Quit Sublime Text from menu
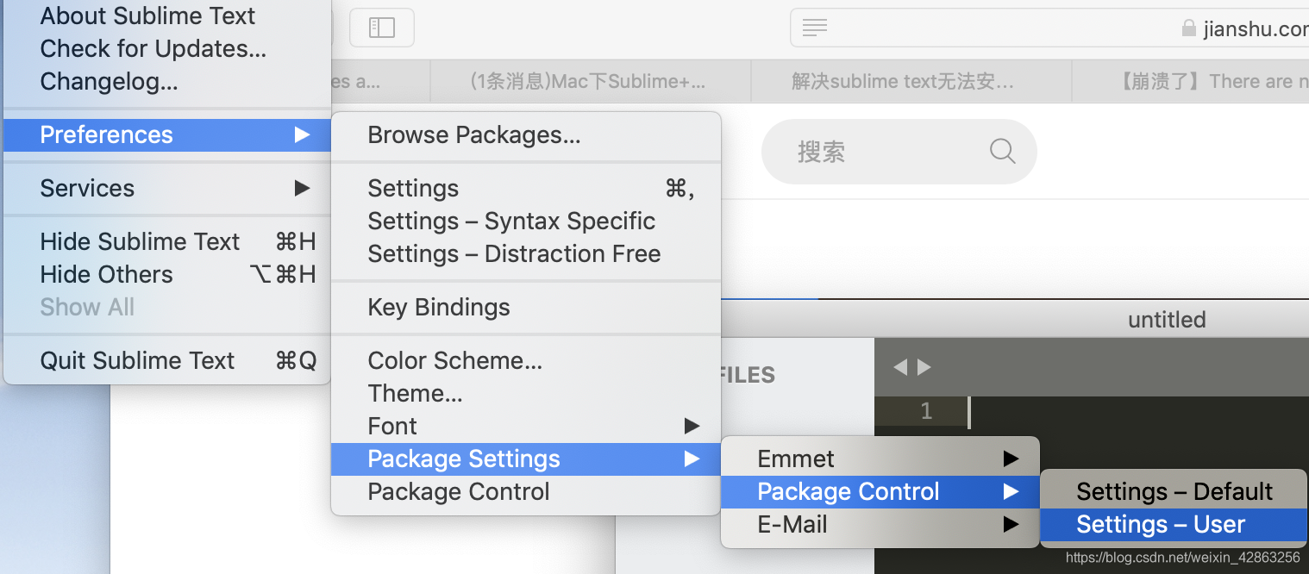This screenshot has width=1309, height=574. tap(166, 360)
